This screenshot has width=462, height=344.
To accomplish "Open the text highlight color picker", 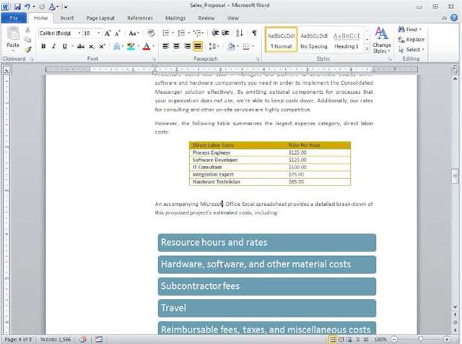I will tap(139, 46).
